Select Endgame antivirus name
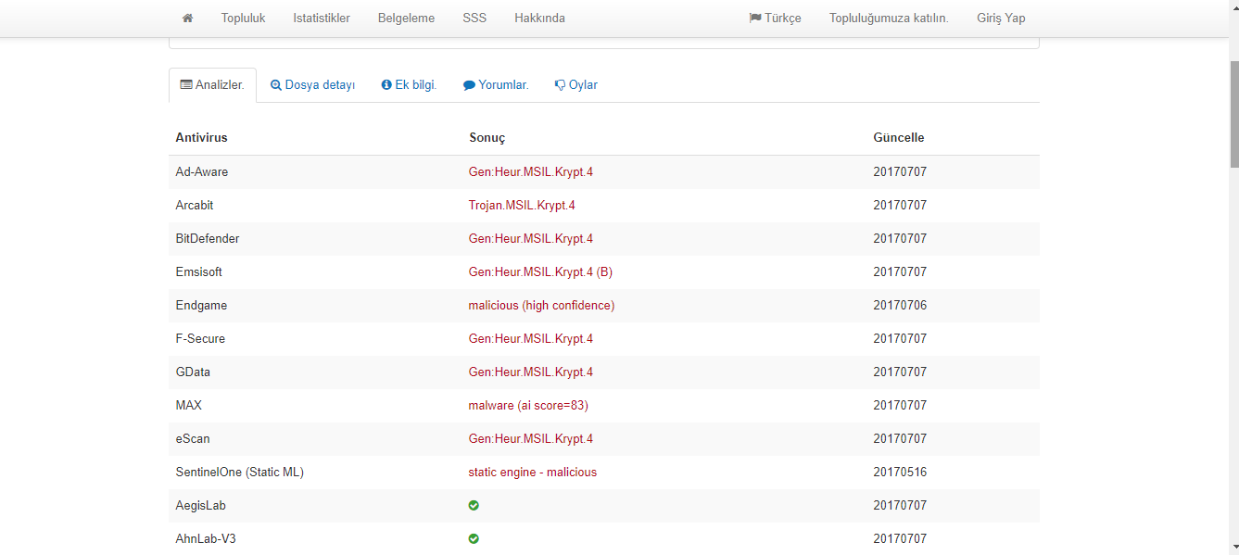Screen dimensions: 1239x555 point(201,306)
